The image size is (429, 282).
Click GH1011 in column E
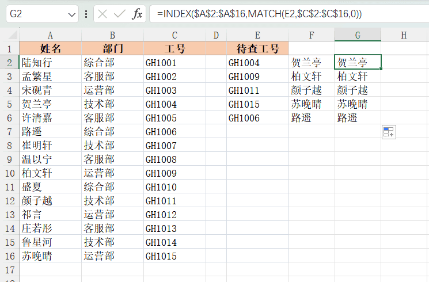pyautogui.click(x=257, y=90)
